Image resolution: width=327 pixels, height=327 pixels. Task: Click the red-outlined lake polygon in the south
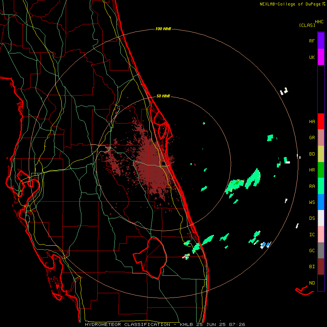tap(150, 258)
